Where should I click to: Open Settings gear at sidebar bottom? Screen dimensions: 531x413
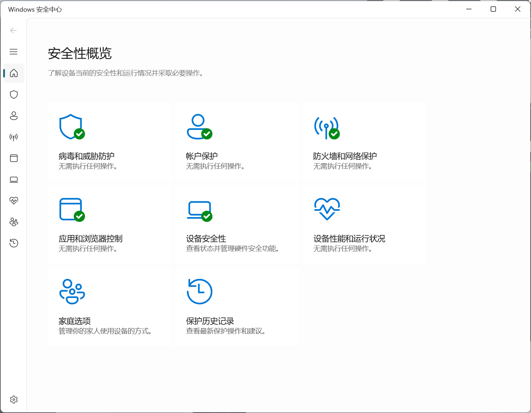14,400
